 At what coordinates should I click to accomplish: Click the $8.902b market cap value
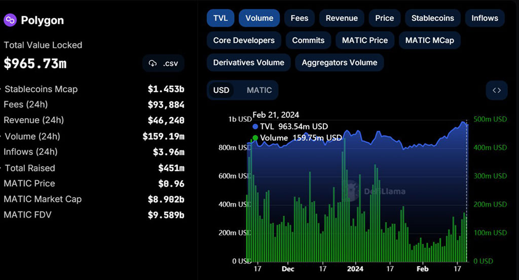(166, 199)
